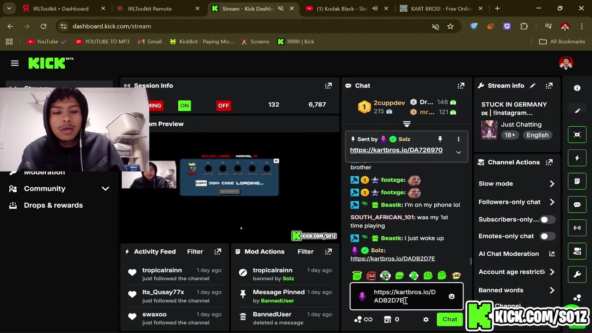Click the English language tag
The image size is (592, 333).
(537, 135)
